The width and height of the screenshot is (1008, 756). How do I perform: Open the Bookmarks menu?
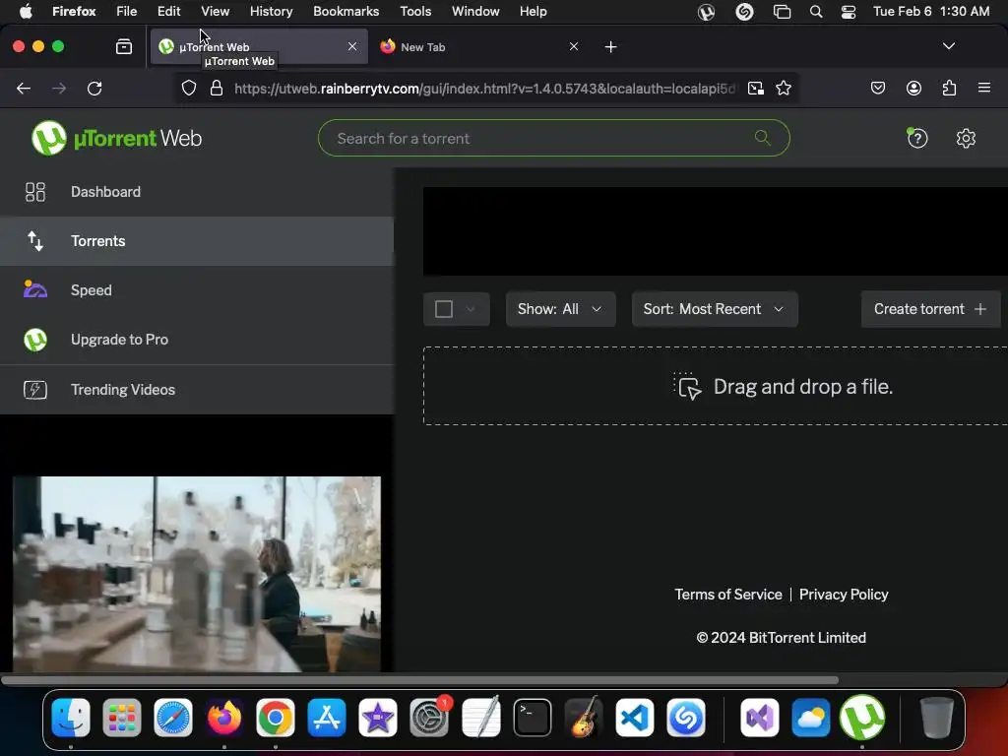[346, 12]
